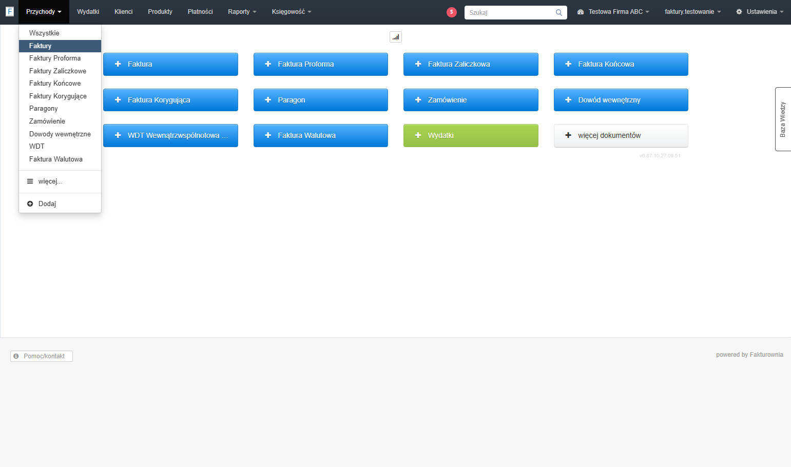Go to Klienci in the top navigation
The height and width of the screenshot is (467, 791).
point(124,12)
